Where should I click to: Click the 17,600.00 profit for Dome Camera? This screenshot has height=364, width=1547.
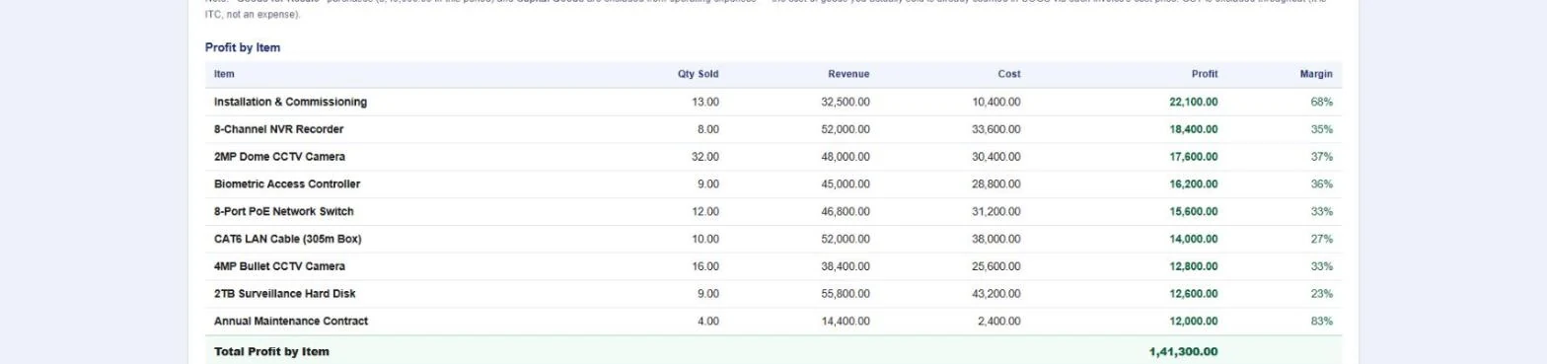click(x=1194, y=157)
